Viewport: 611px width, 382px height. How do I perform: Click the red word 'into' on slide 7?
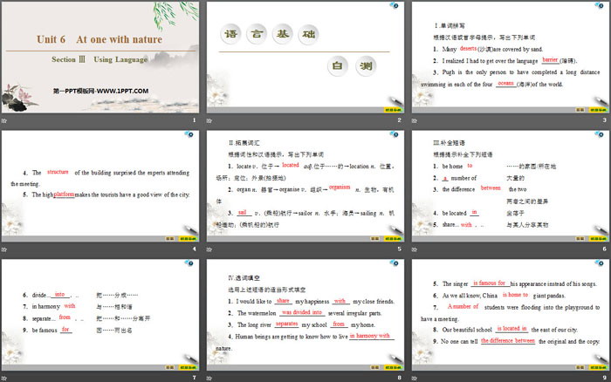(59, 295)
